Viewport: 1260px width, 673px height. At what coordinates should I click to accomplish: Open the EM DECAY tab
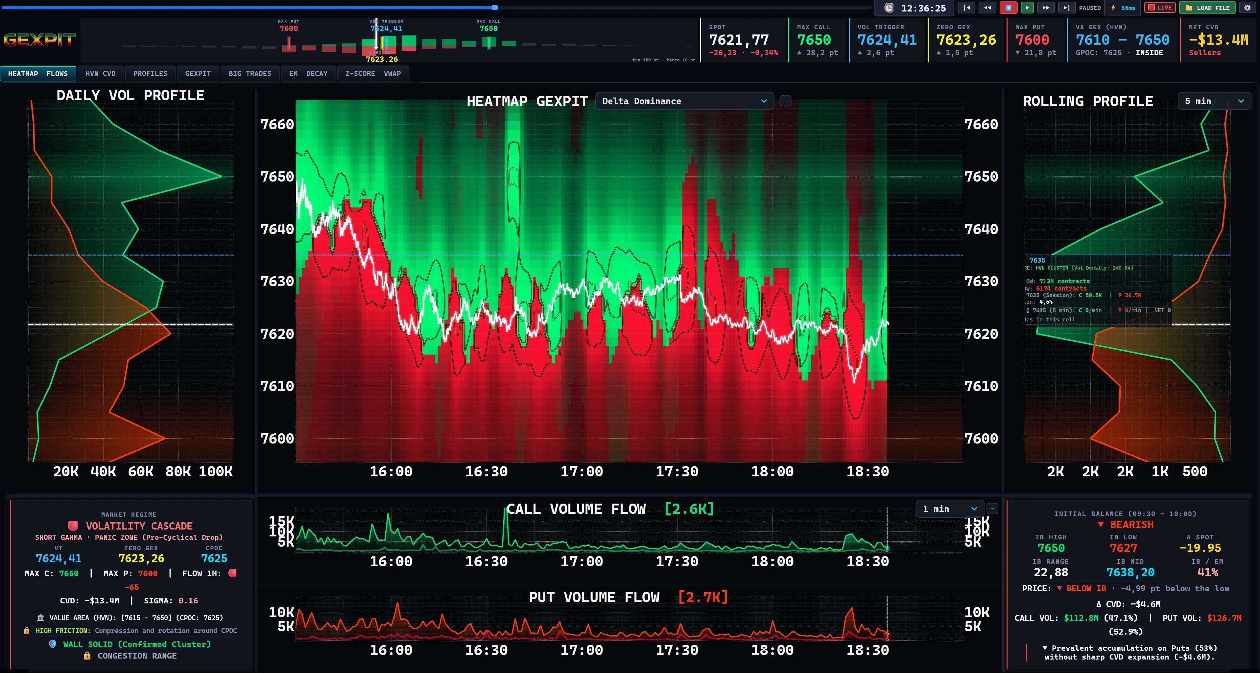[x=308, y=73]
